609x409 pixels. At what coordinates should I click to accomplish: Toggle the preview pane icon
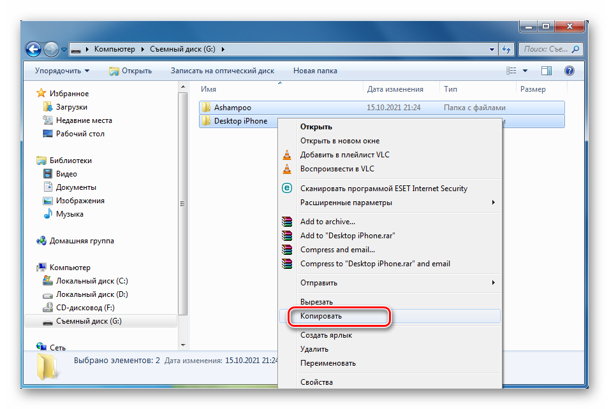(547, 71)
